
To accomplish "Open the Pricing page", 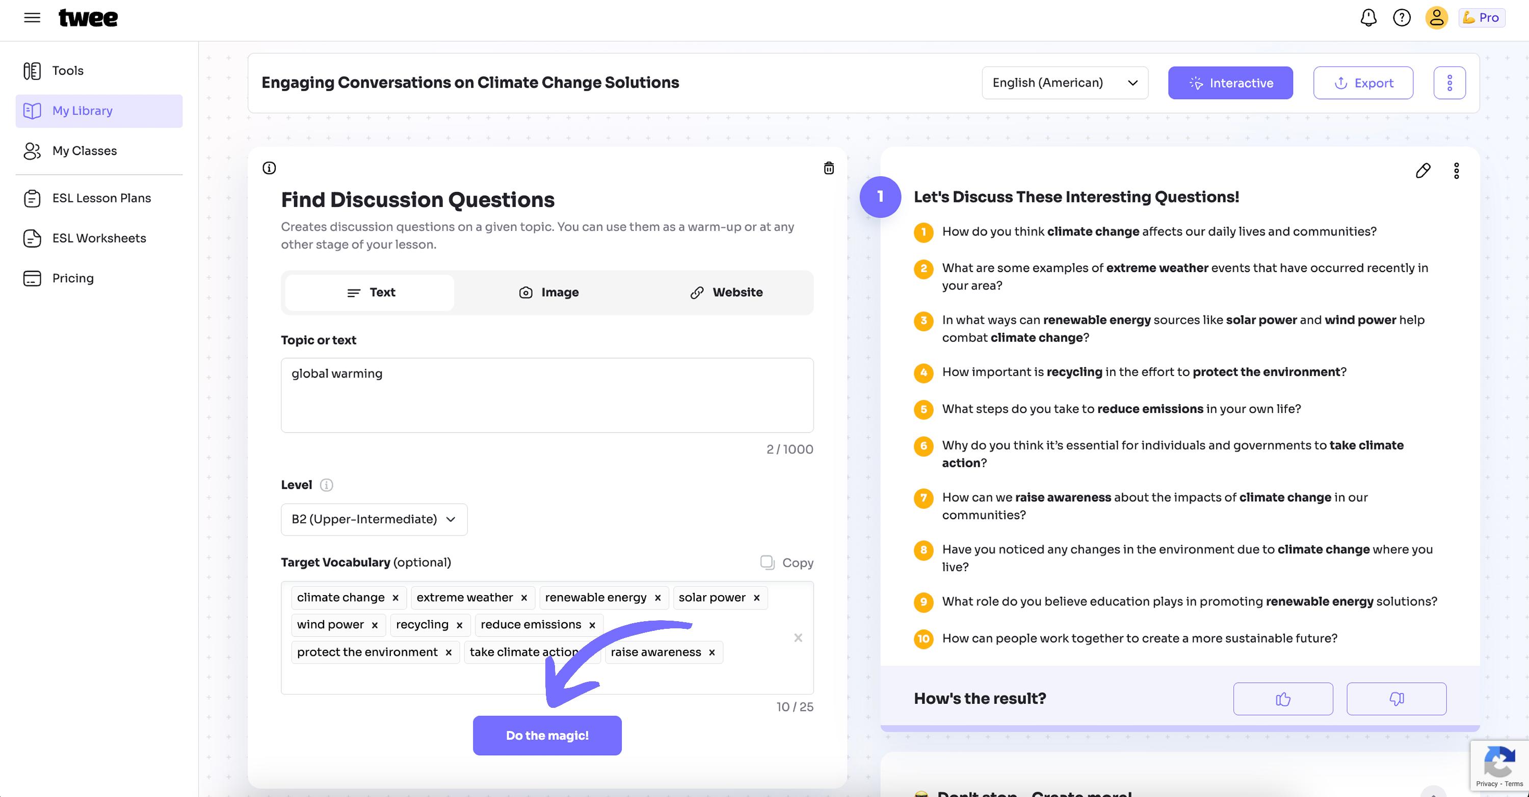I will tap(99, 278).
